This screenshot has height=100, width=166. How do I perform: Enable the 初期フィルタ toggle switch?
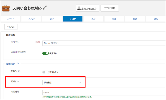coord(45,72)
